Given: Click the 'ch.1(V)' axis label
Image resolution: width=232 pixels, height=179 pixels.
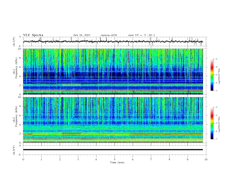Looking at the screenshot, I should [x=14, y=42].
